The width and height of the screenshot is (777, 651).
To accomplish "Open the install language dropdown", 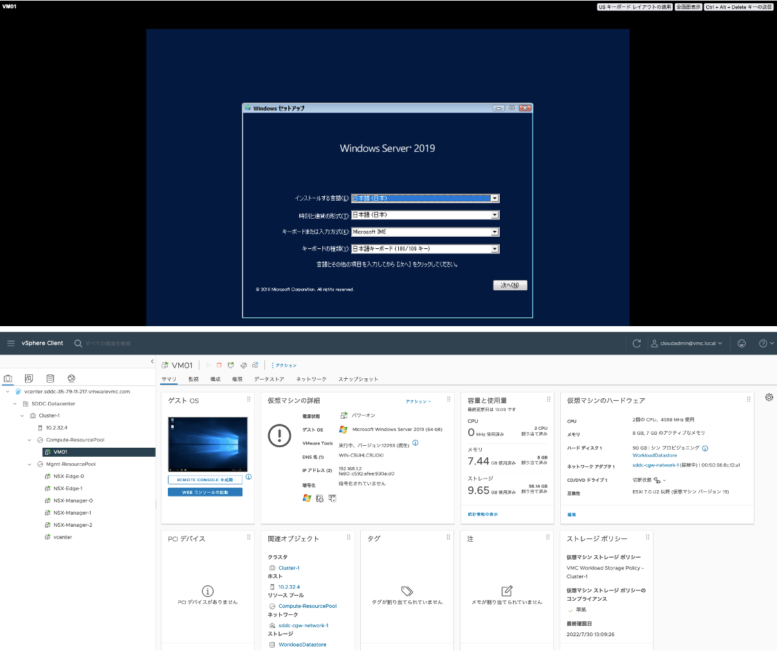I will click(x=495, y=199).
